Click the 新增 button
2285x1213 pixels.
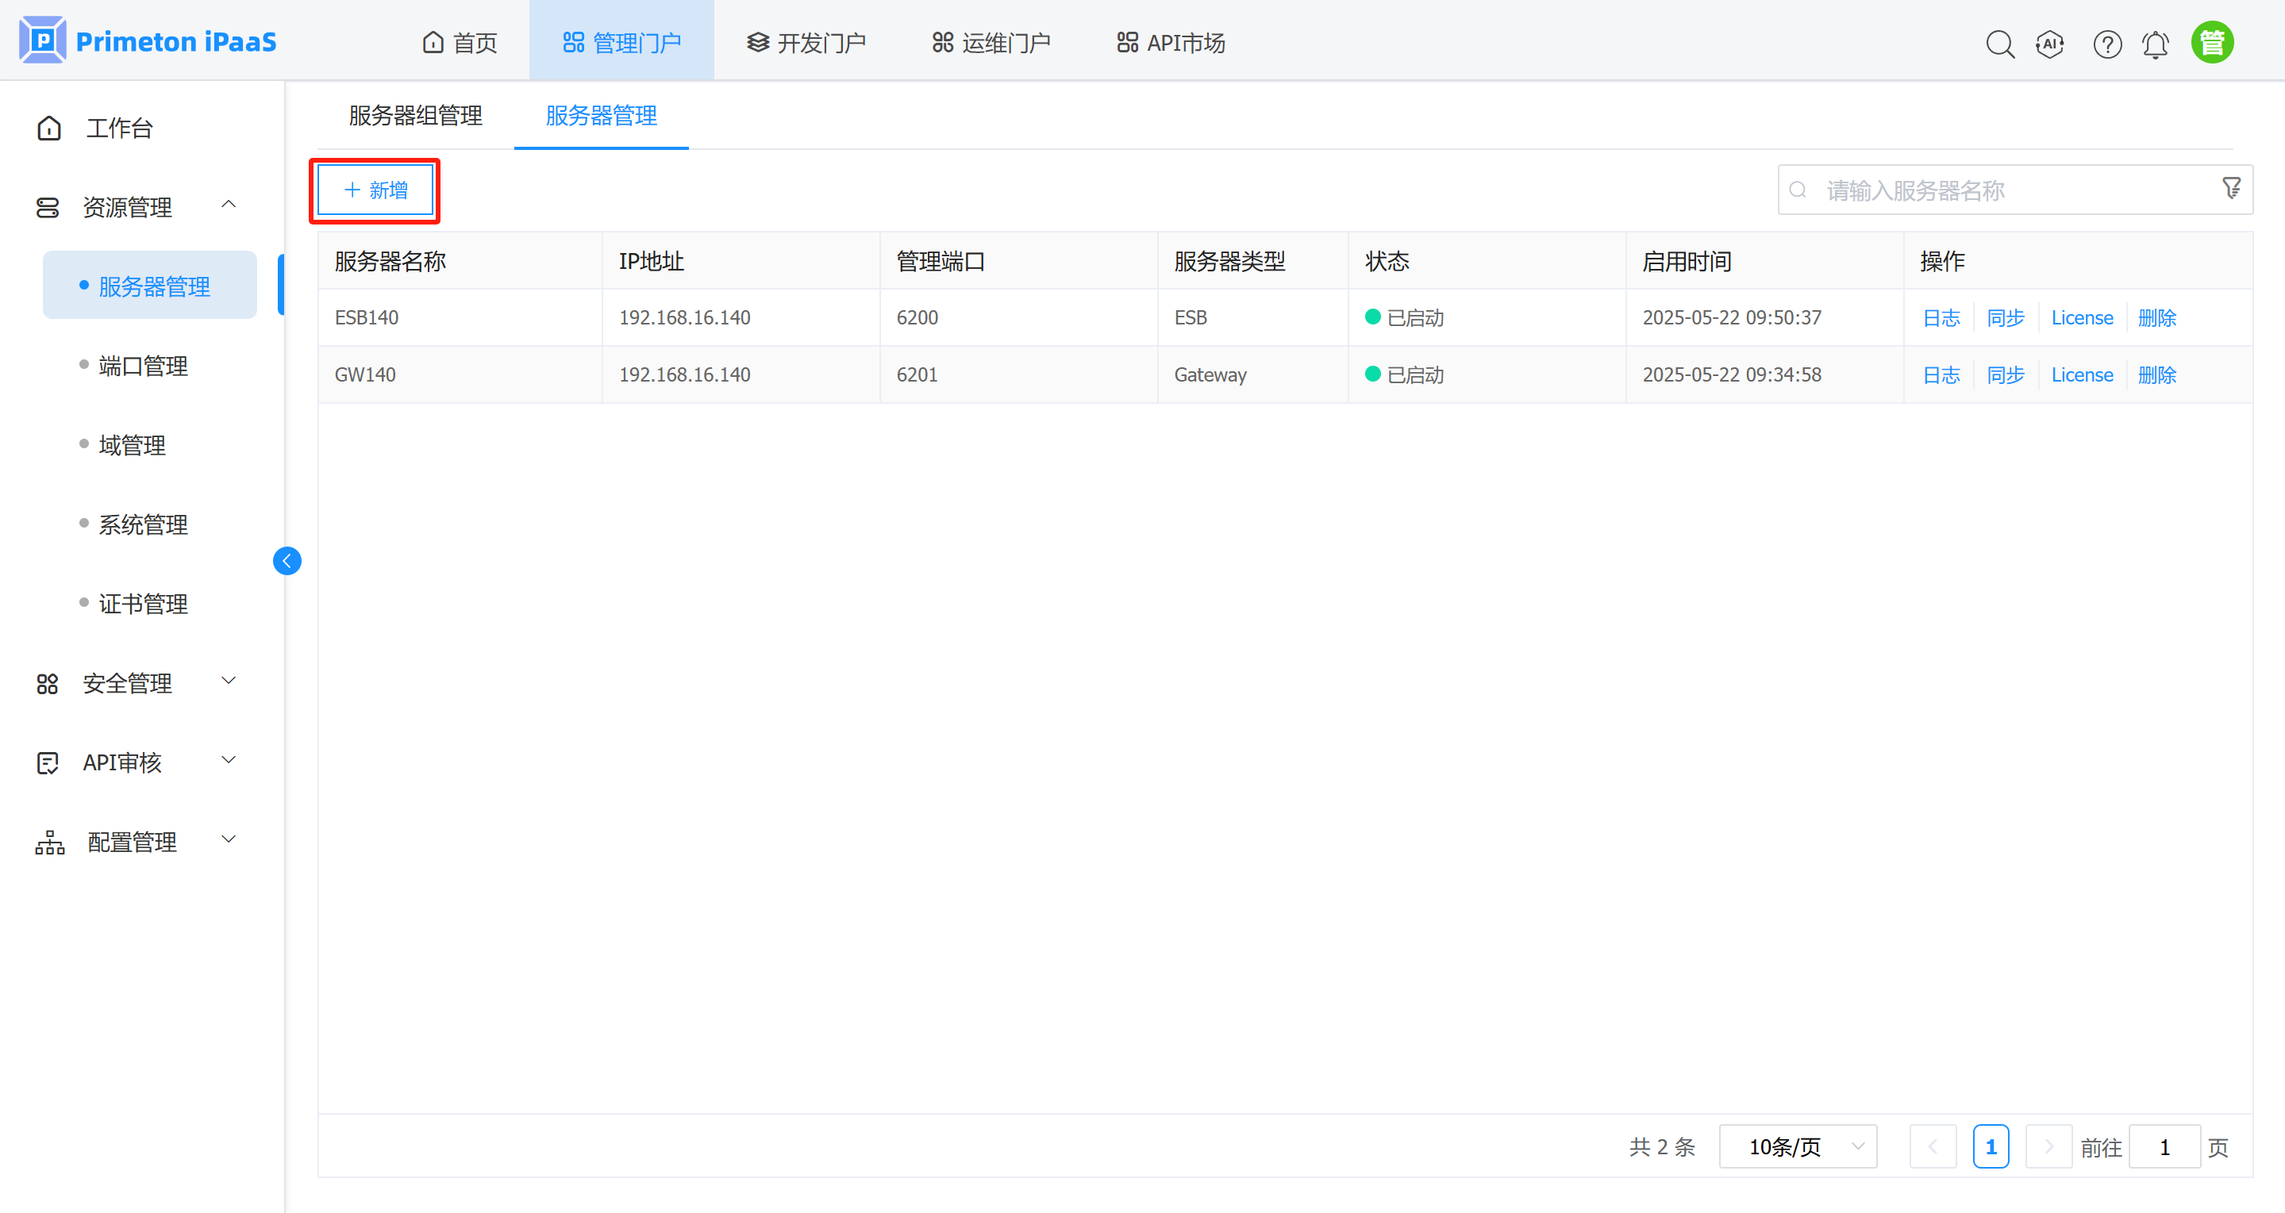point(375,190)
